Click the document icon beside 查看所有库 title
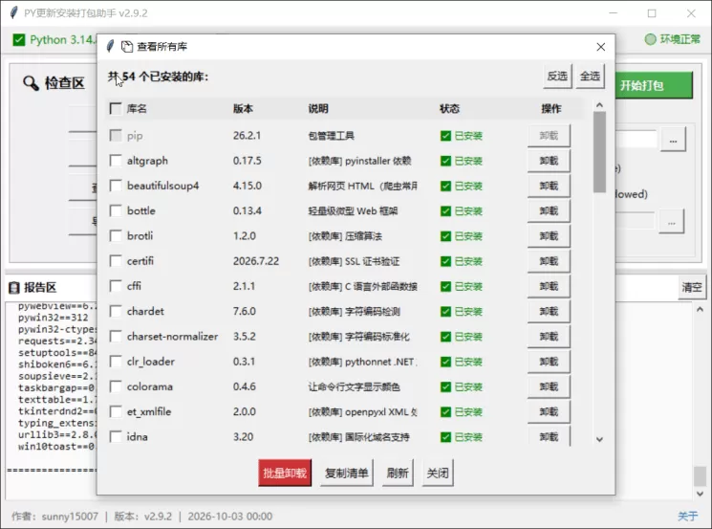The image size is (712, 529). coord(127,46)
